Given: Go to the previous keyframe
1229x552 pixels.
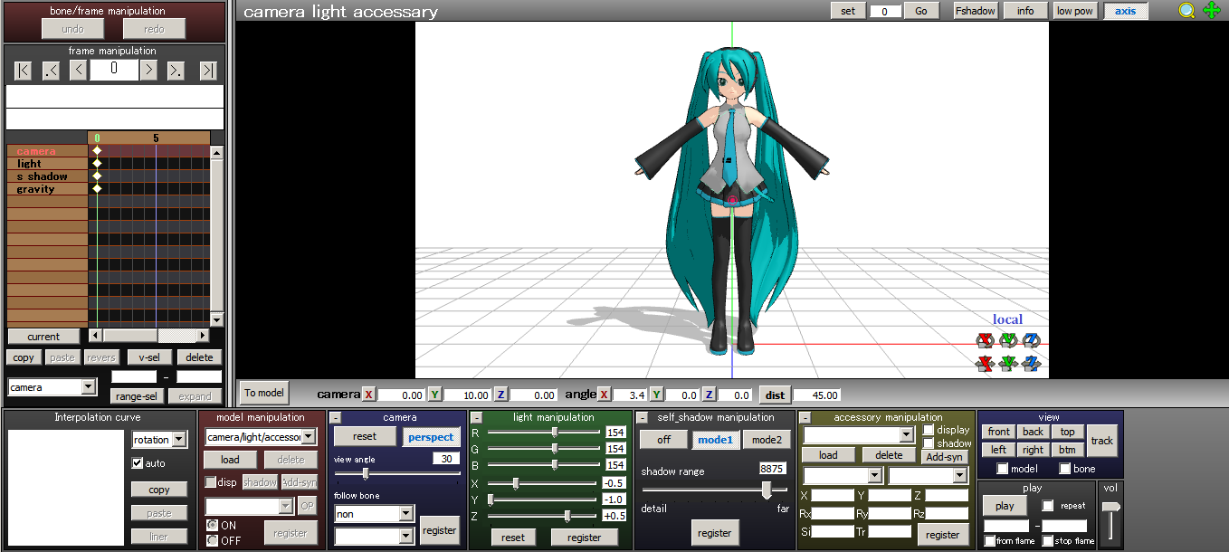Looking at the screenshot, I should [51, 71].
